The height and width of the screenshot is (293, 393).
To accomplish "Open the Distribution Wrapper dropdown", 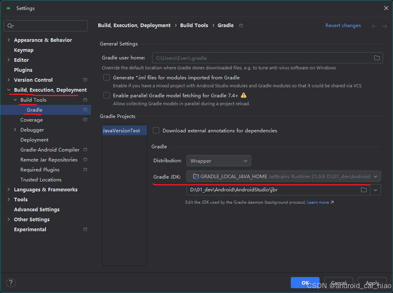I will (219, 161).
